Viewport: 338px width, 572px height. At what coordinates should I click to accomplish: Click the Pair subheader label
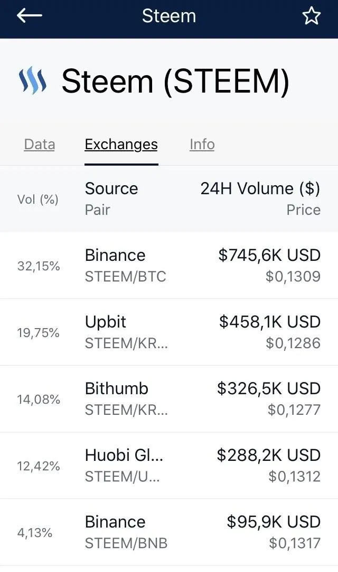click(97, 210)
